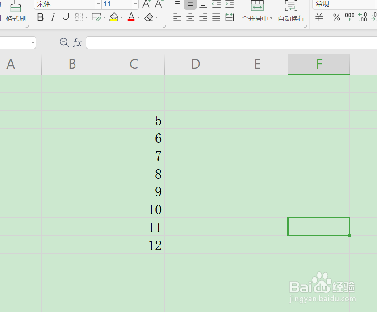This screenshot has height=312, width=377.
Task: Open the fill color dropdown arrow
Action: point(121,17)
